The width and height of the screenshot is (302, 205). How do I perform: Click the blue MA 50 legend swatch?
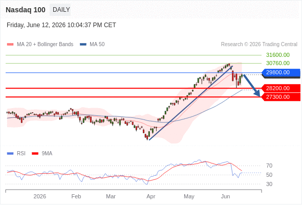coord(83,45)
